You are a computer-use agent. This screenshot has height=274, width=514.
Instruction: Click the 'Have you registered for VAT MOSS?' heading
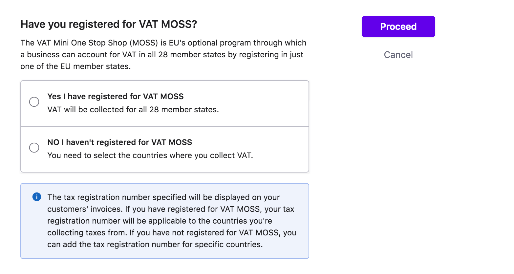[109, 24]
